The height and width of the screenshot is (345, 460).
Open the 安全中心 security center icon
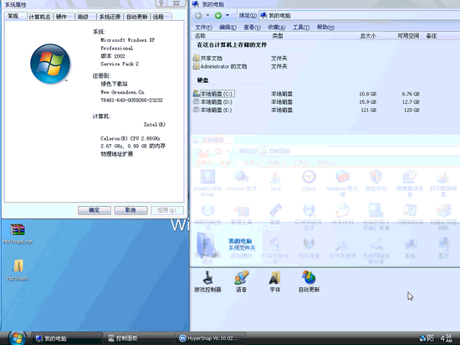pyautogui.click(x=376, y=181)
